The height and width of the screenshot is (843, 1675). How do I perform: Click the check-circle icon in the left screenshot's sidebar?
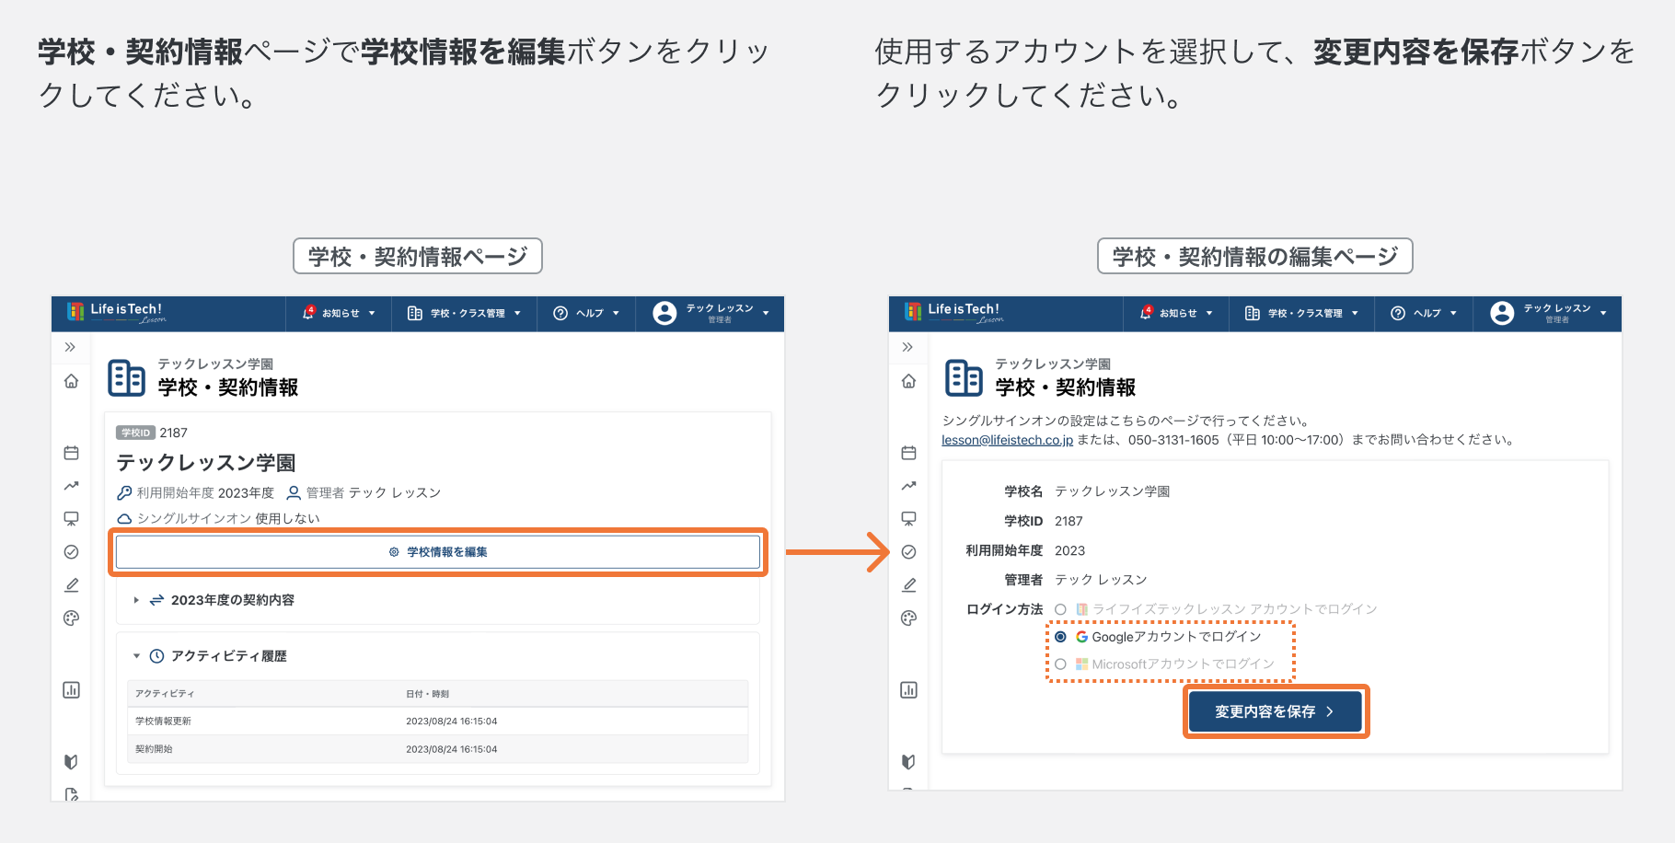tap(71, 552)
